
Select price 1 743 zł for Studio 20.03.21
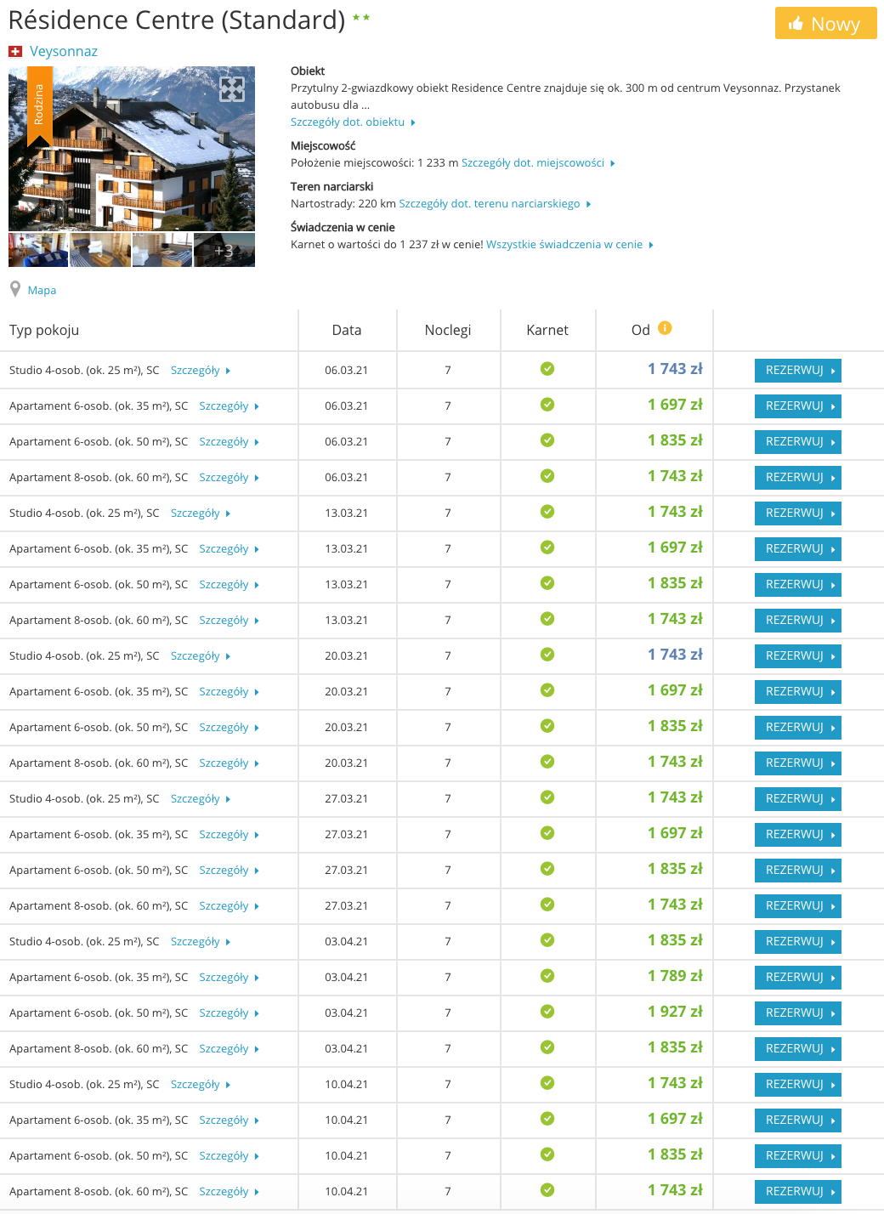[675, 655]
